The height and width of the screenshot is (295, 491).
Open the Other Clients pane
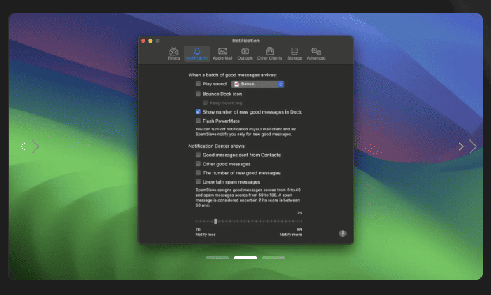click(x=269, y=53)
